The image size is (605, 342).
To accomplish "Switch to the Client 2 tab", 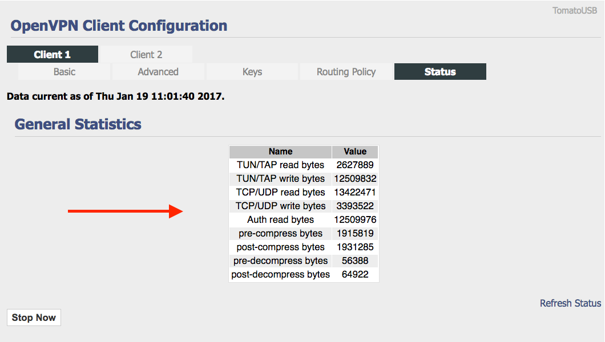I will click(x=146, y=54).
